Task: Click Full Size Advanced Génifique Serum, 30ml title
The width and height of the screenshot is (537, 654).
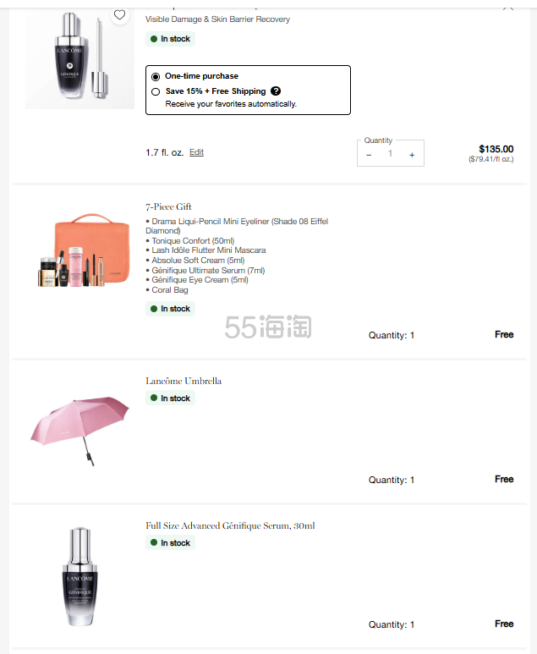Action: click(x=230, y=525)
